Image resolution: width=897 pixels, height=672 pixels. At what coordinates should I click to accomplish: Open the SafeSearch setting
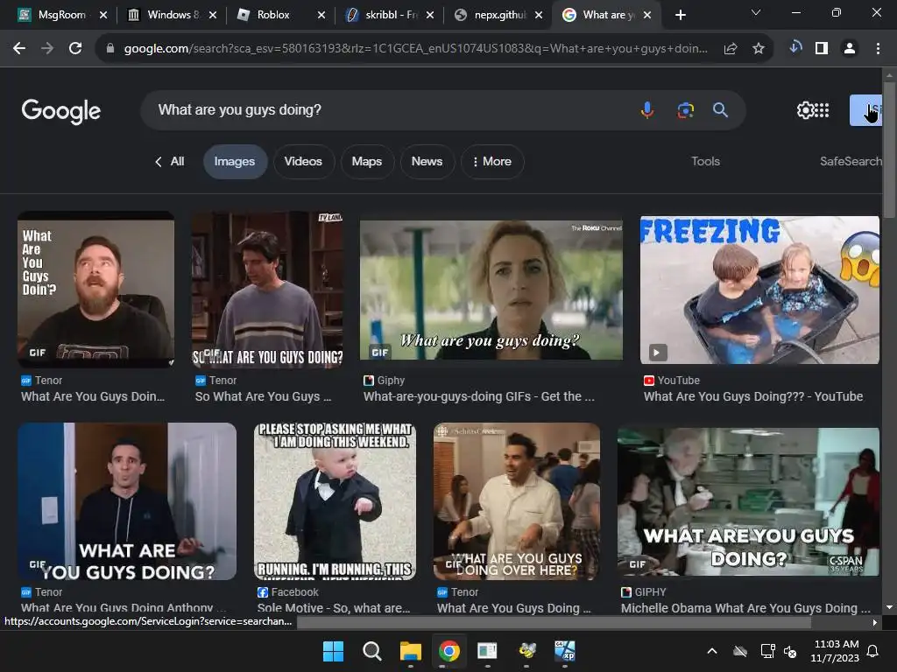point(851,162)
